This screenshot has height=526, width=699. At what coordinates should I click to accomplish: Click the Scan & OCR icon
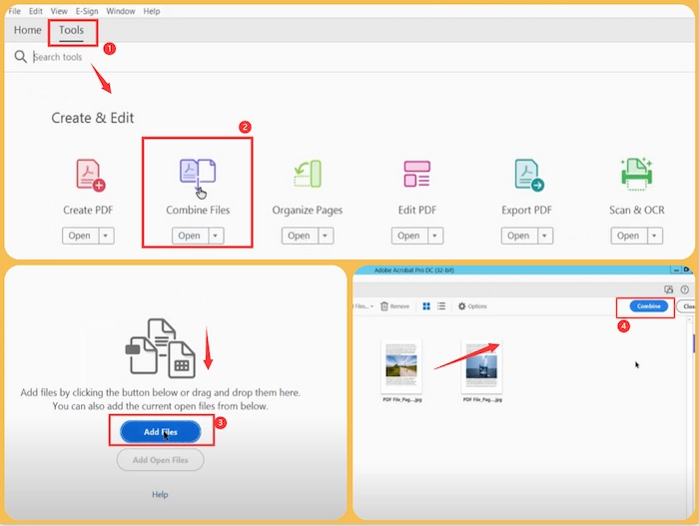point(636,175)
